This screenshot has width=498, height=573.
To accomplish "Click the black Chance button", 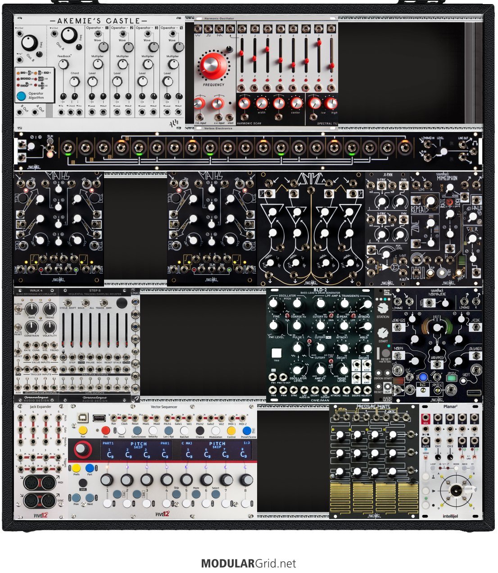I will 200,430.
